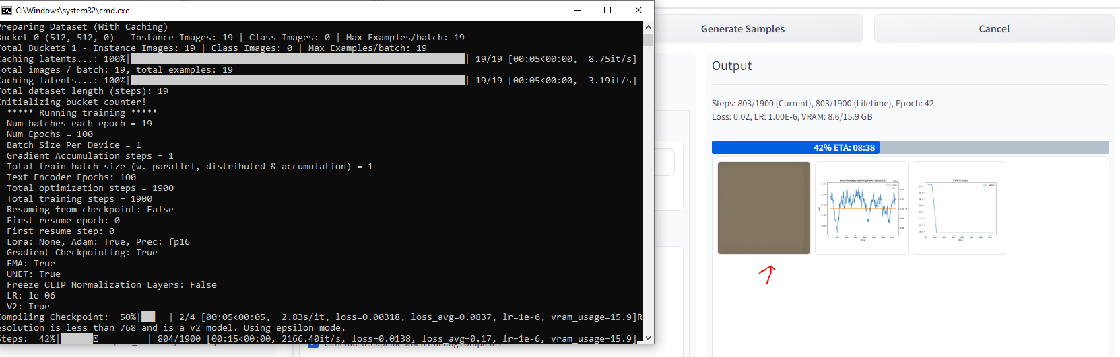
Task: Click 'Lora: None, Adam: True' console line
Action: (98, 242)
